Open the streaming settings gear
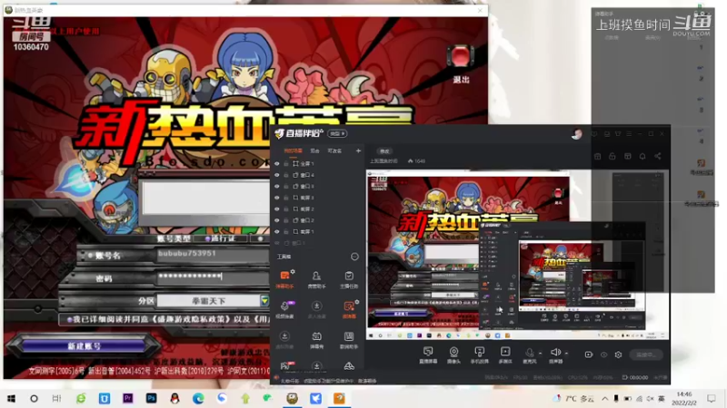Viewport: 727px width, 408px height. (x=618, y=355)
